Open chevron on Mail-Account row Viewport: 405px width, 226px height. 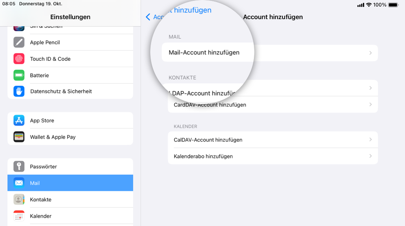tap(370, 53)
